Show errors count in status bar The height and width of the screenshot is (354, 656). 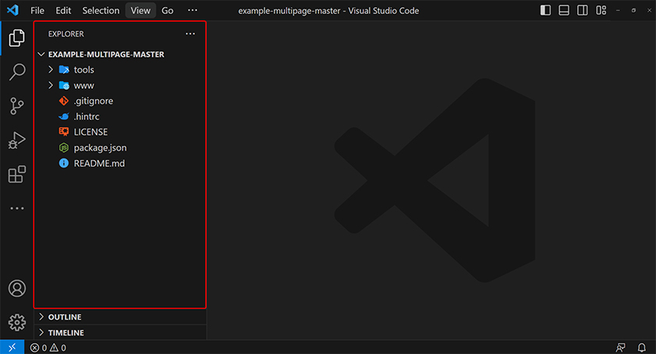coord(38,348)
